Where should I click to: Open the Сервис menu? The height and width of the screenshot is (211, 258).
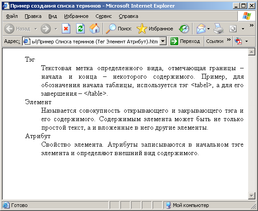pyautogui.click(x=103, y=16)
